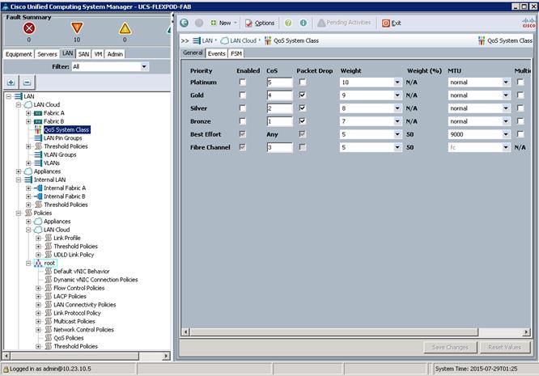The height and width of the screenshot is (376, 539).
Task: Enable the Bronze priority checkbox
Action: tap(243, 121)
